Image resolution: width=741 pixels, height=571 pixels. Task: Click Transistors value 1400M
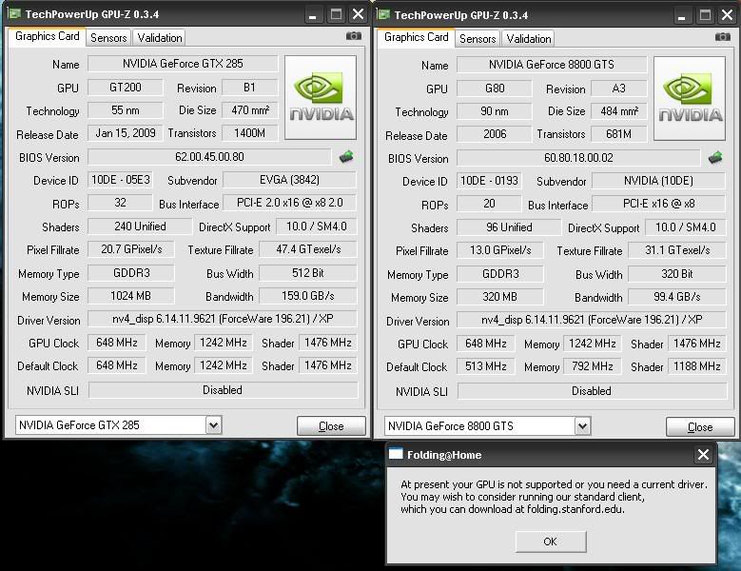249,133
